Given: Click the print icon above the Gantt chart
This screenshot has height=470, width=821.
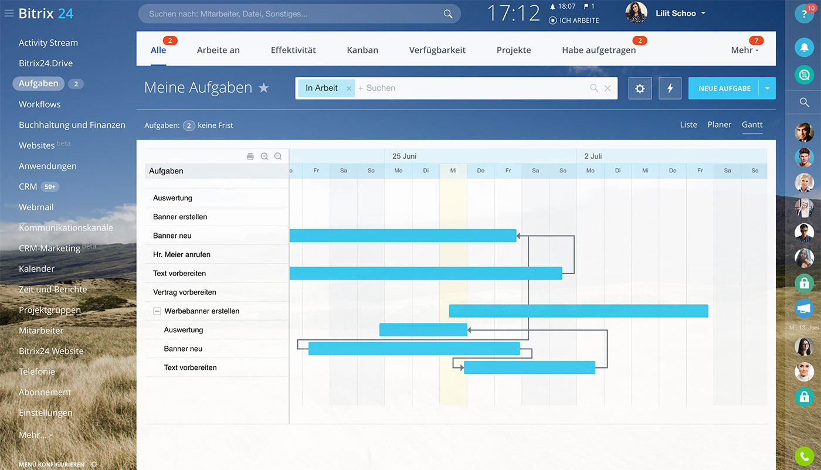Looking at the screenshot, I should 250,156.
